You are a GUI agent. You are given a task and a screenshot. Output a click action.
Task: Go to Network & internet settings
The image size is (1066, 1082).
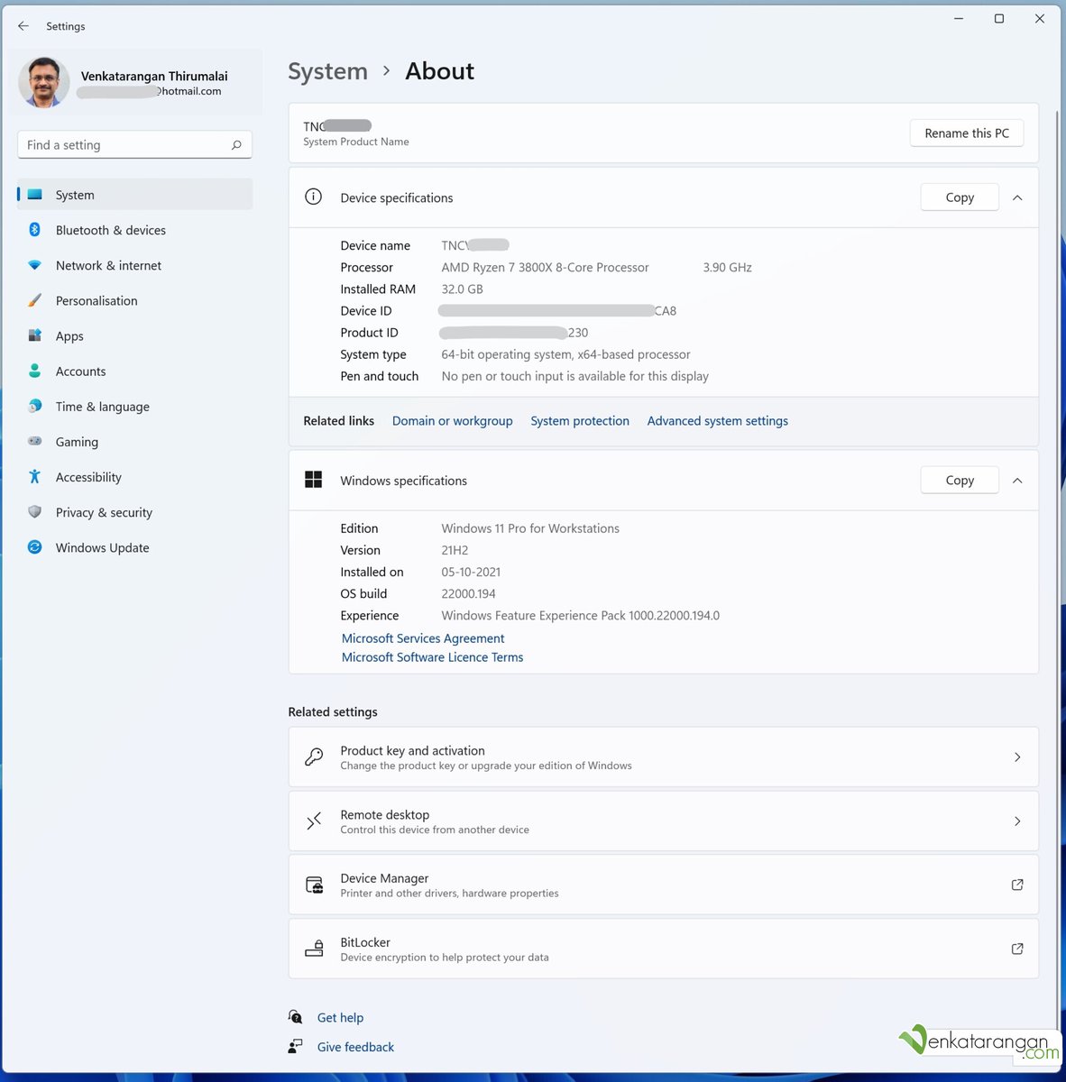tap(135, 265)
